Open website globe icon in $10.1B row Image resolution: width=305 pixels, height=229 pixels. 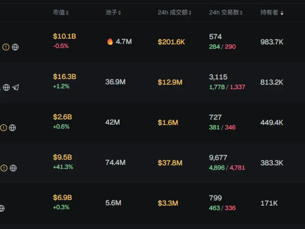(x=15, y=47)
